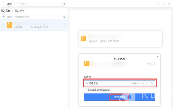The image size is (173, 108).
Task: Click the 48.3MB size in file list
Action: click(19, 27)
